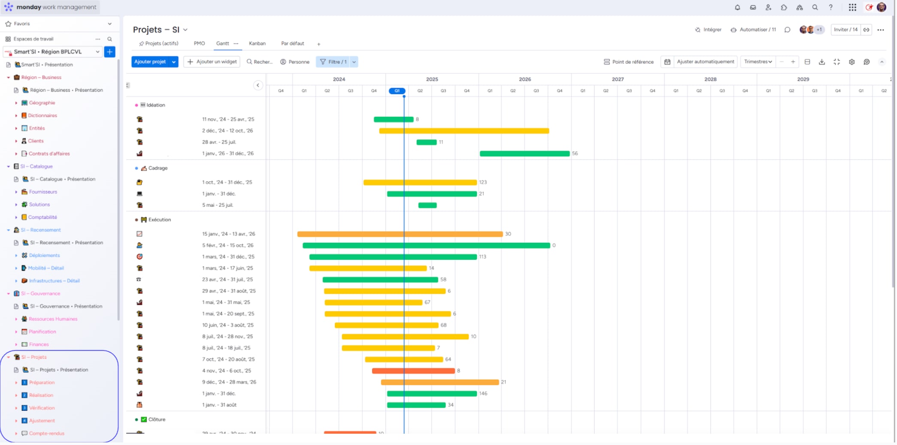Click Ajuster automatiquement button
Image resolution: width=897 pixels, height=445 pixels.
(x=705, y=62)
